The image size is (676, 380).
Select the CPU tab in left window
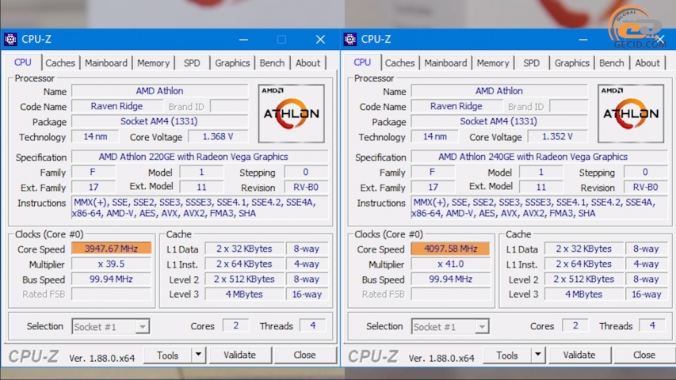click(23, 63)
